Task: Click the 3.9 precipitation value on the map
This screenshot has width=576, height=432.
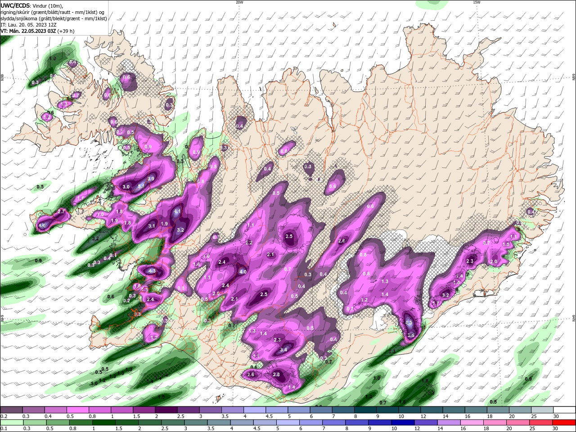Action: [x=151, y=179]
